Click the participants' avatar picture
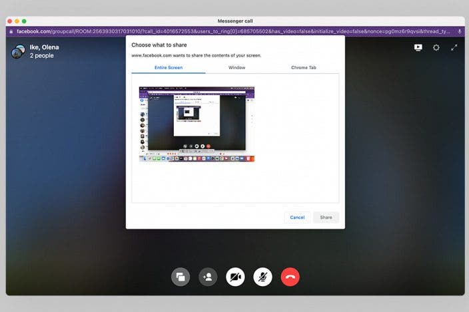The image size is (469, 312). (18, 51)
